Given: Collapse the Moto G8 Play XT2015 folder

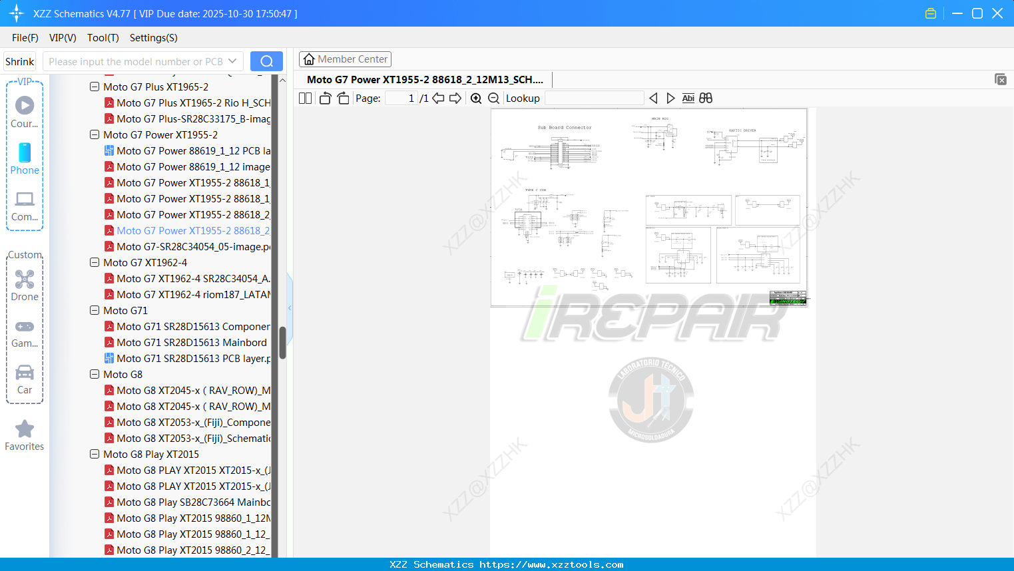Looking at the screenshot, I should click(x=95, y=455).
